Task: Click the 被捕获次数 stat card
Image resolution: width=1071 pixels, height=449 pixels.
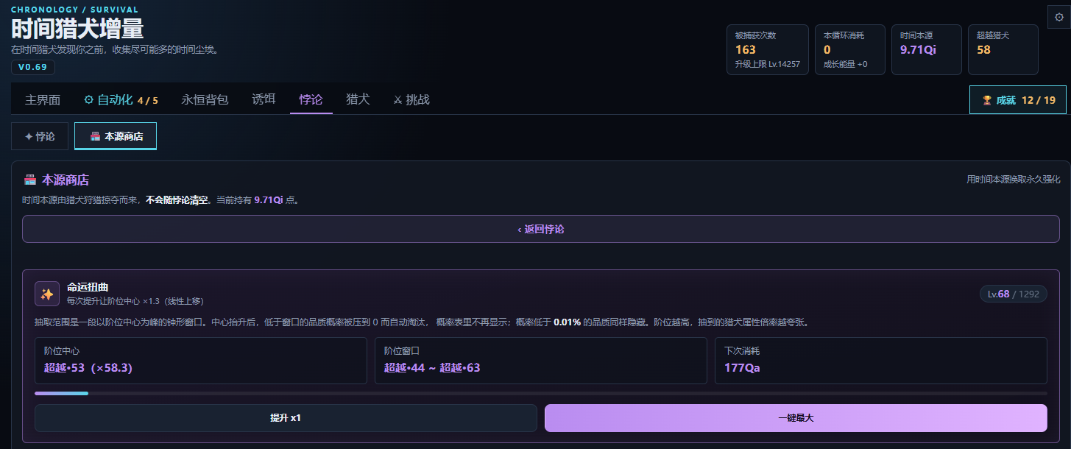Action: pyautogui.click(x=768, y=50)
